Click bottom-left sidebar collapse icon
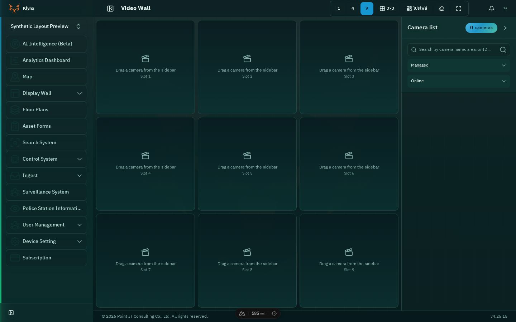516x322 pixels. coord(11,313)
